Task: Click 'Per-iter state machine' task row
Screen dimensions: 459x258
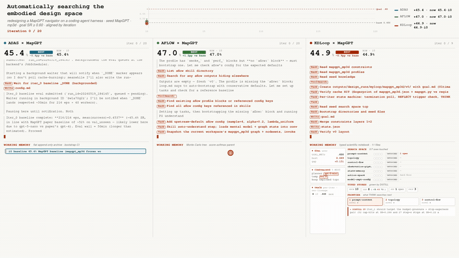Action: point(380,97)
